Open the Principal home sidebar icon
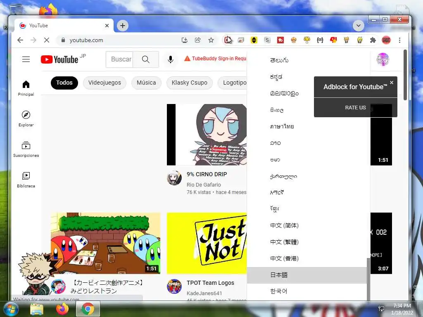Viewport: 423px width, 317px height. (26, 88)
